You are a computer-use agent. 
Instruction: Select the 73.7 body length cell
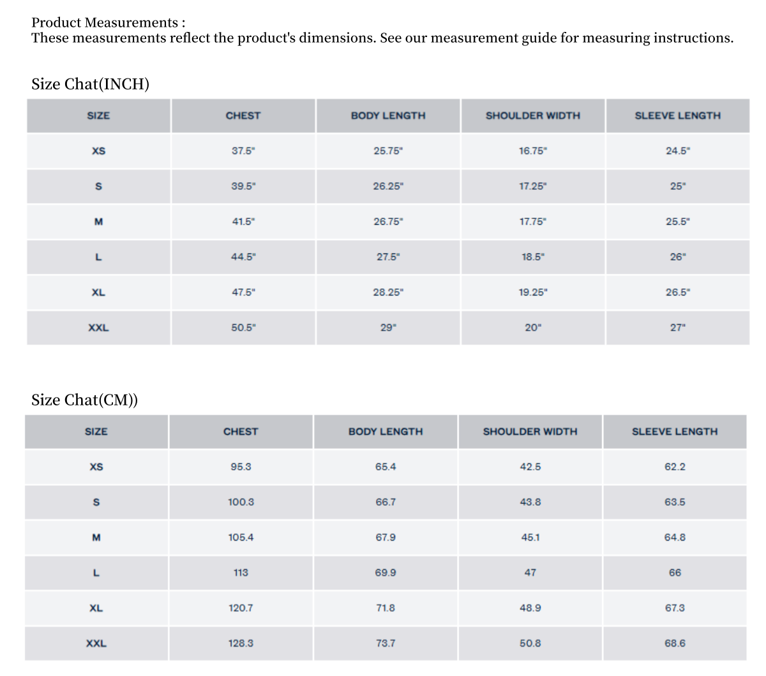tap(386, 643)
